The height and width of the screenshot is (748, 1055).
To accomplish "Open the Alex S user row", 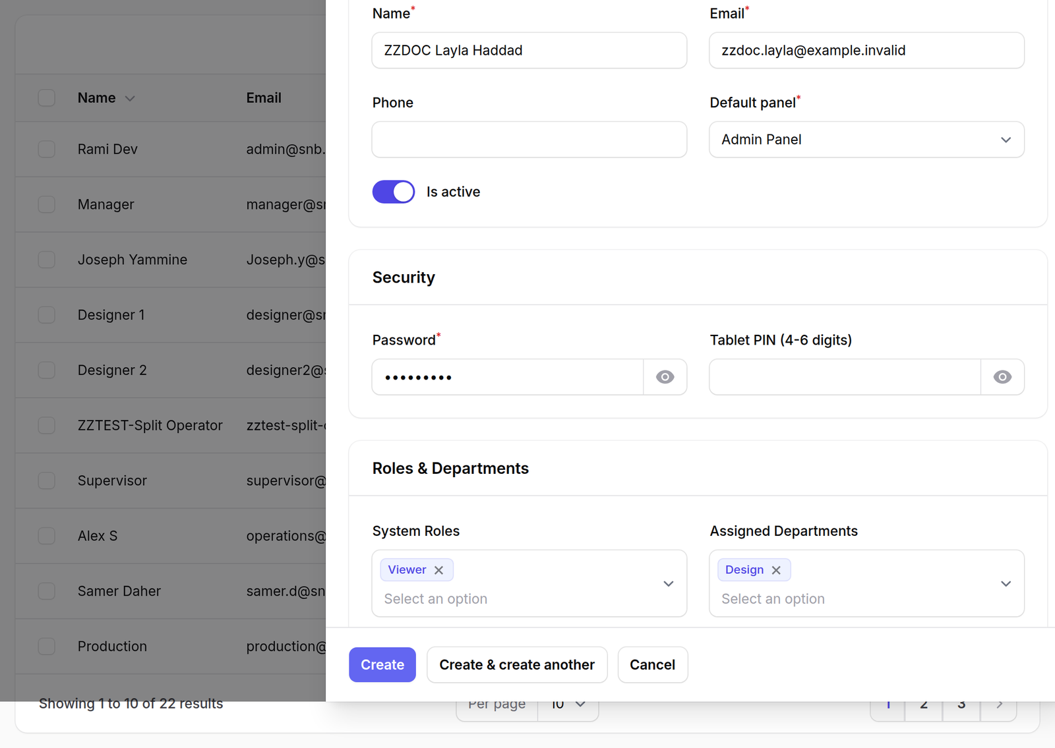I will (x=171, y=536).
